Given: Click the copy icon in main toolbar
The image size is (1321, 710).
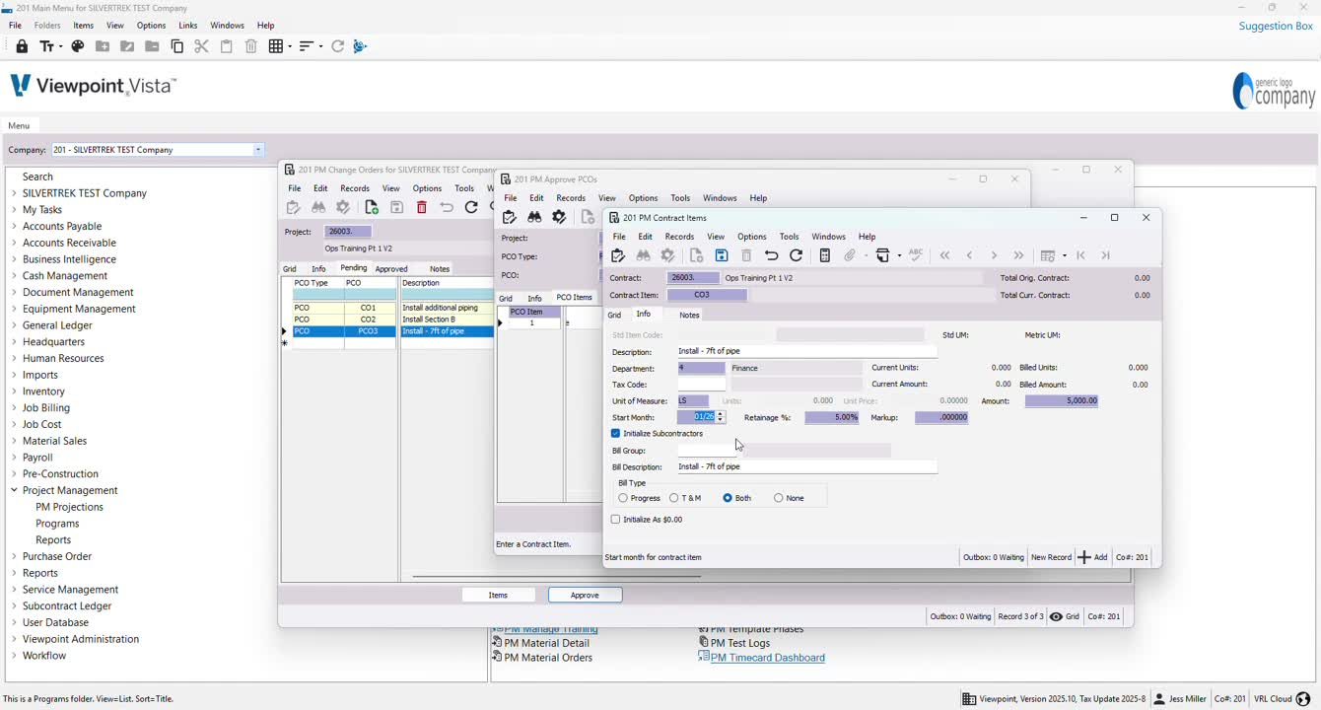Looking at the screenshot, I should 177,46.
